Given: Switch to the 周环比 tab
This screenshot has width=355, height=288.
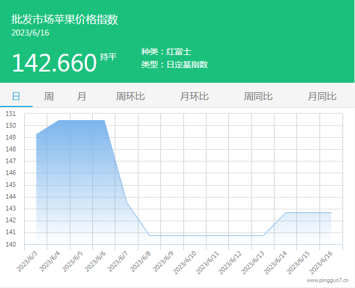Looking at the screenshot, I should [x=130, y=96].
